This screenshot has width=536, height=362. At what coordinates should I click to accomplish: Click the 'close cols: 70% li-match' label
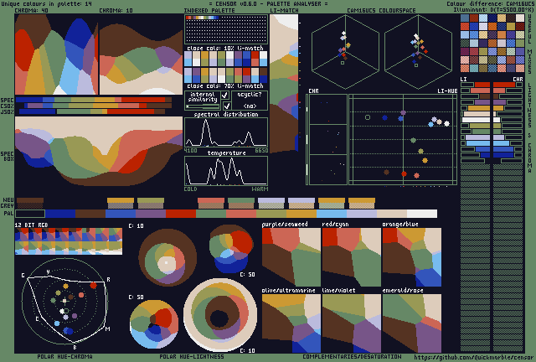point(225,85)
